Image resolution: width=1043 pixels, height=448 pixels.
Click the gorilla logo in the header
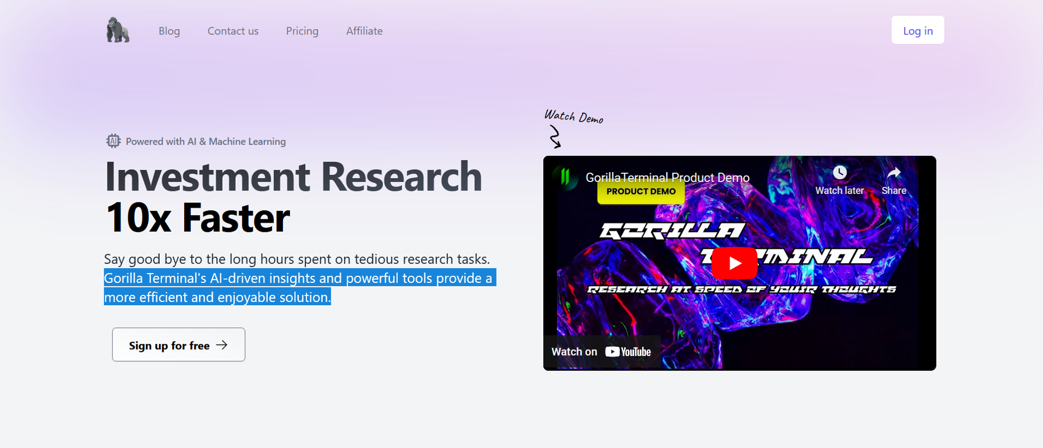tap(117, 30)
